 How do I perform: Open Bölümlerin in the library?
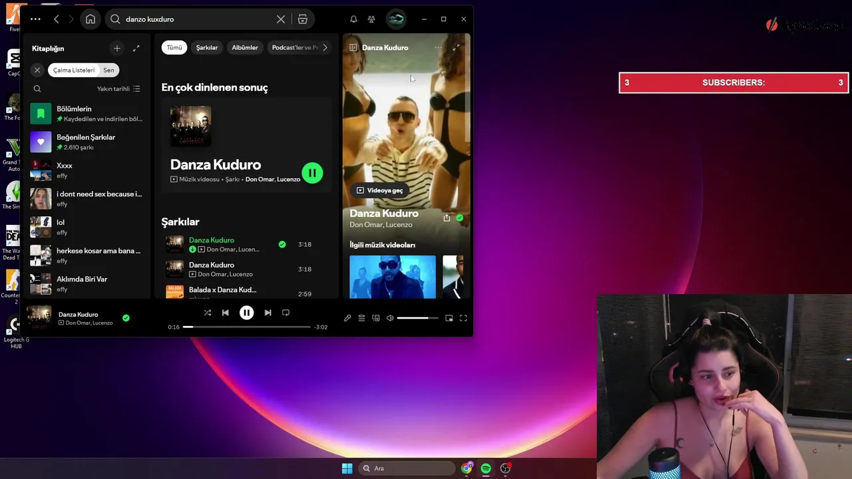point(87,114)
